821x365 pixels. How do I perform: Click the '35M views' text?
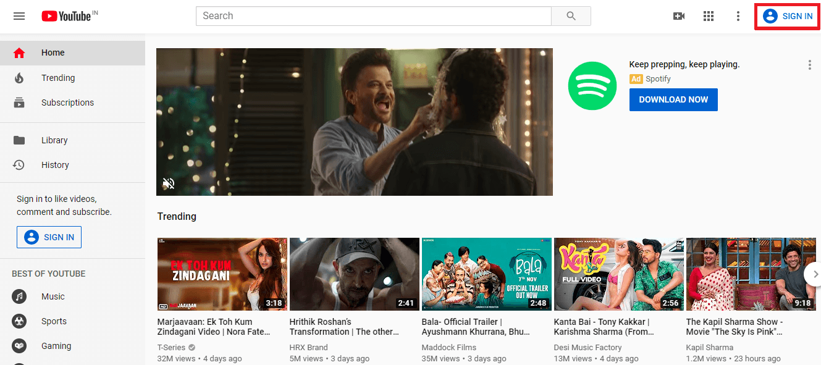pyautogui.click(x=440, y=358)
